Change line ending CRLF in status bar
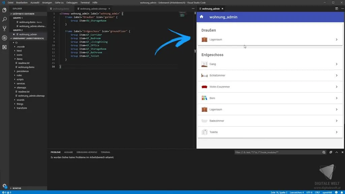Screen dimensions: 345x194 (x=317, y=192)
